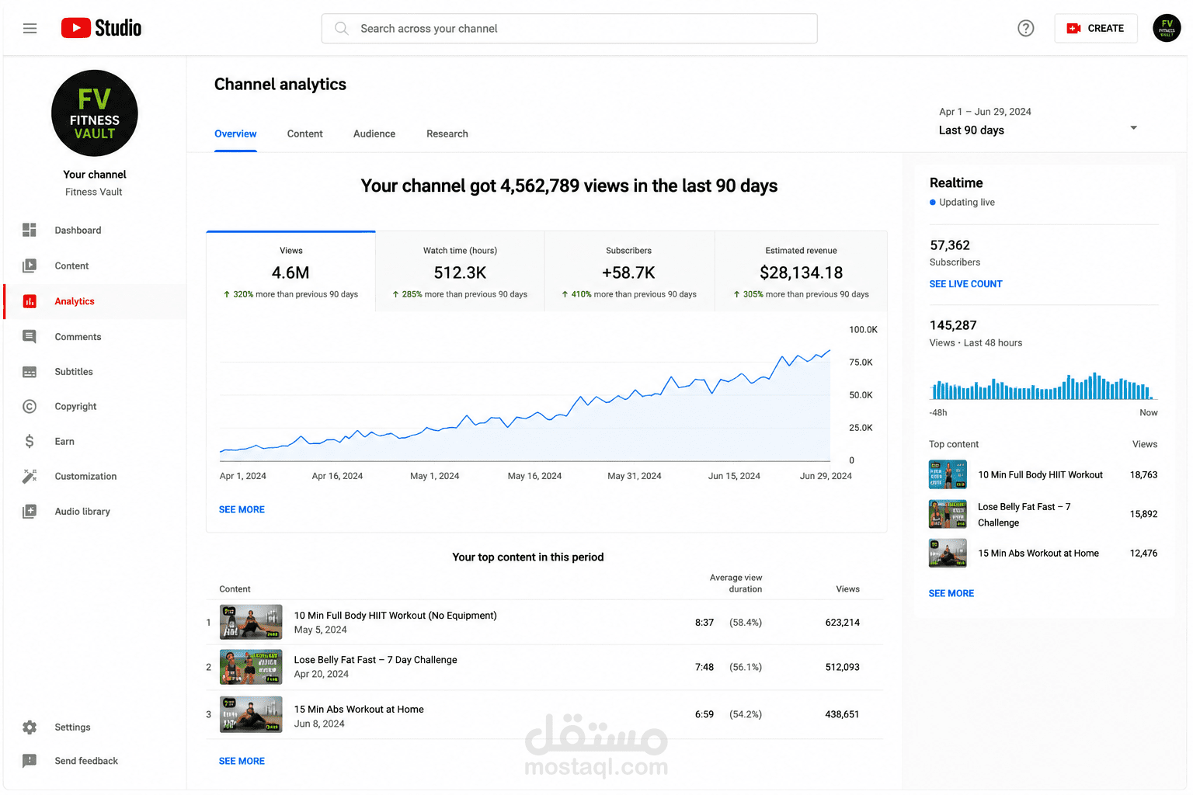Image resolution: width=1193 pixels, height=795 pixels.
Task: Switch to the Research tab
Action: [x=447, y=134]
